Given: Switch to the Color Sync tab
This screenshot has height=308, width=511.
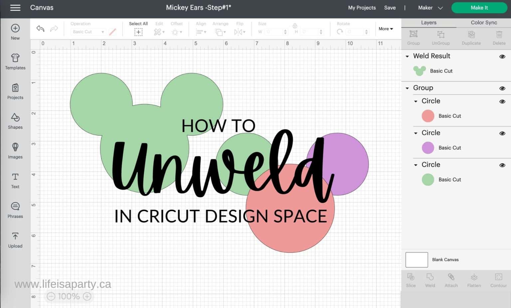Looking at the screenshot, I should tap(483, 22).
